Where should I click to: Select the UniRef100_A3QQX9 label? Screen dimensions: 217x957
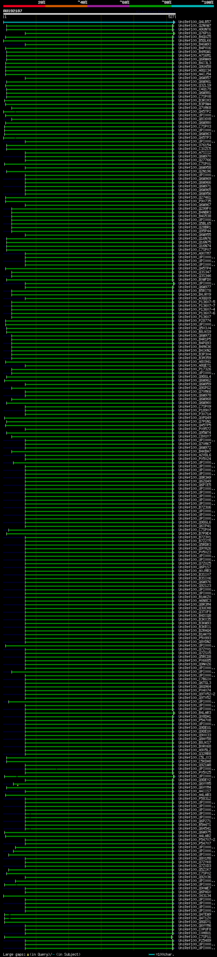coord(195,298)
